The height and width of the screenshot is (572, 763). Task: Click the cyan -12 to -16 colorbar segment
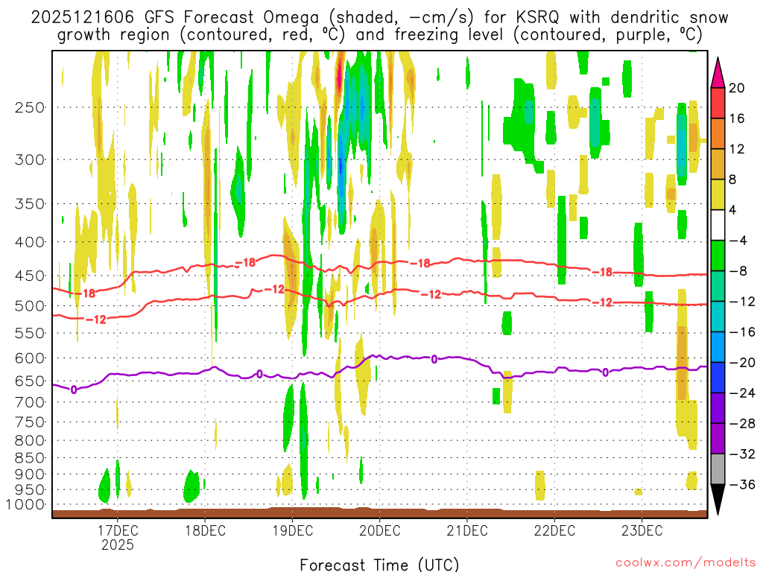tap(718, 317)
